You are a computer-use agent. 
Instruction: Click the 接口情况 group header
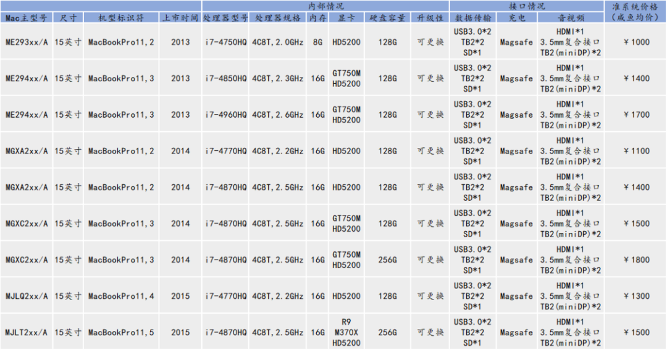point(527,6)
